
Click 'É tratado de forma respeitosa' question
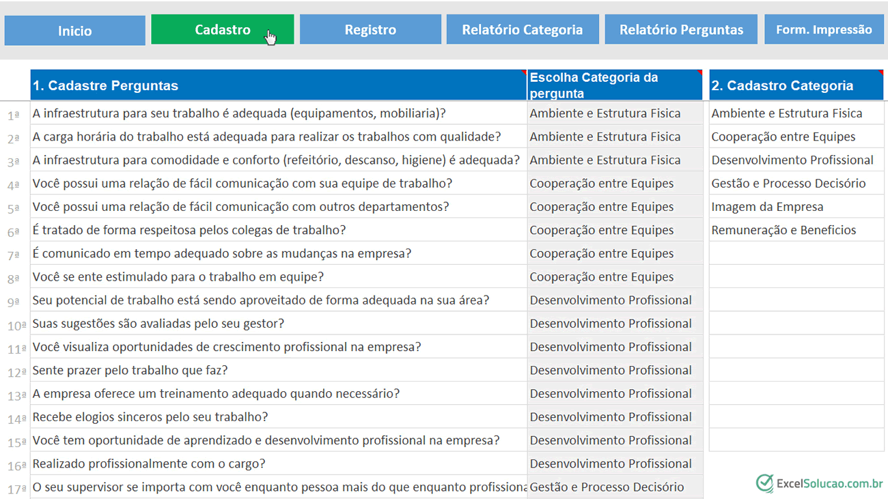pos(279,230)
